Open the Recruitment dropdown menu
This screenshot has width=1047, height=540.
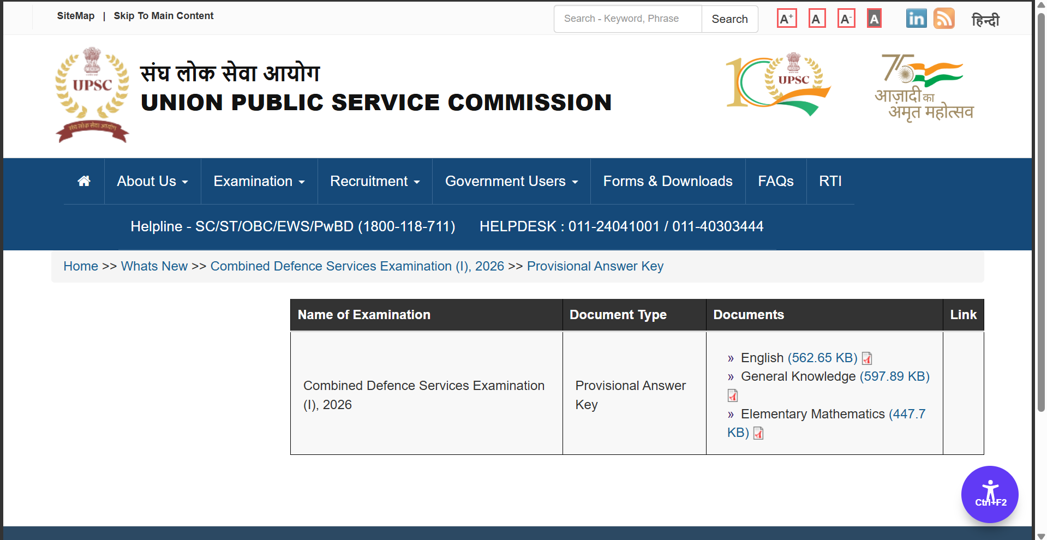click(374, 181)
